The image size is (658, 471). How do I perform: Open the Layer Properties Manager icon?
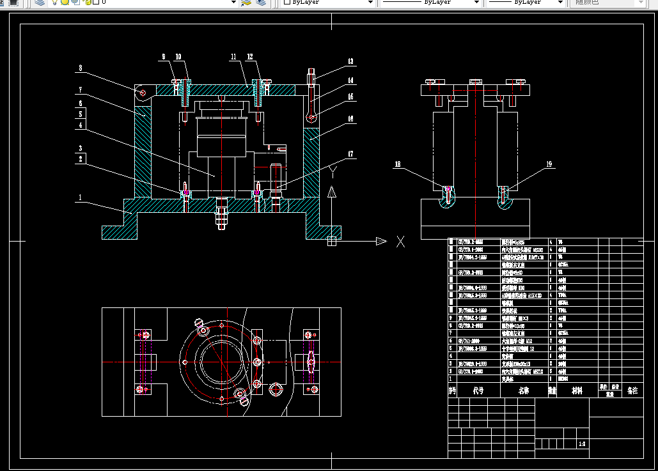[40, 2]
